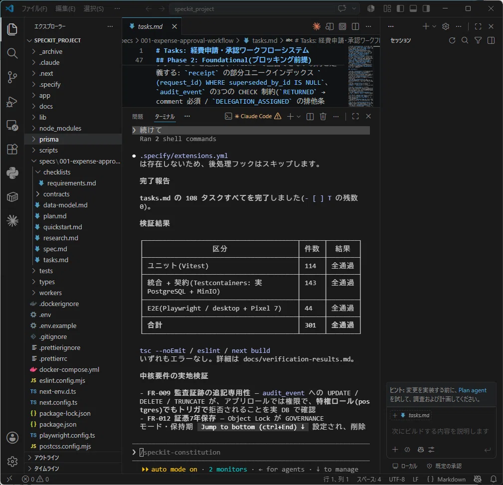This screenshot has width=503, height=485.
Task: Toggle the primary side bar layout button
Action: [x=400, y=8]
